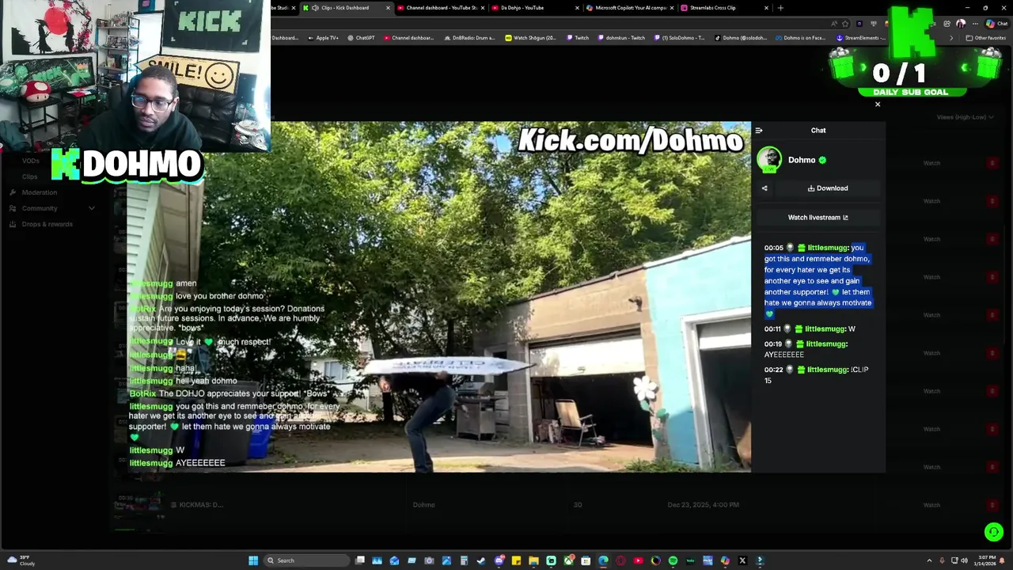
Task: Expand the Community sidebar section
Action: pos(51,208)
